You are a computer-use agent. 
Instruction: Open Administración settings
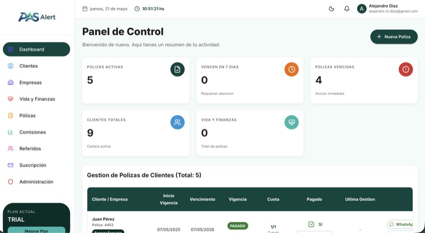tap(36, 182)
